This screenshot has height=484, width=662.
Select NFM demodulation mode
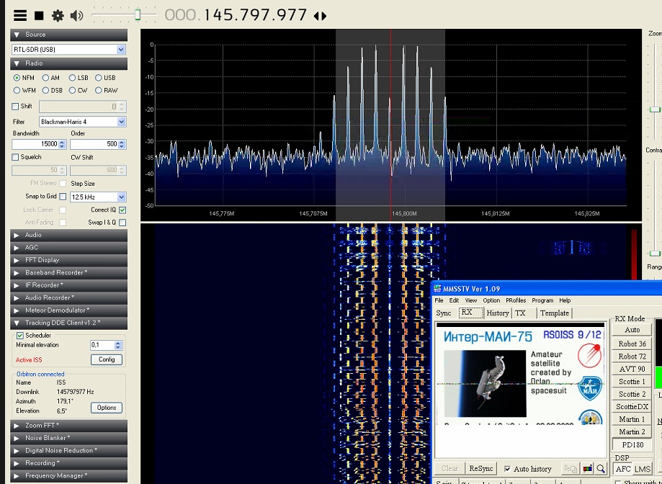pos(17,78)
